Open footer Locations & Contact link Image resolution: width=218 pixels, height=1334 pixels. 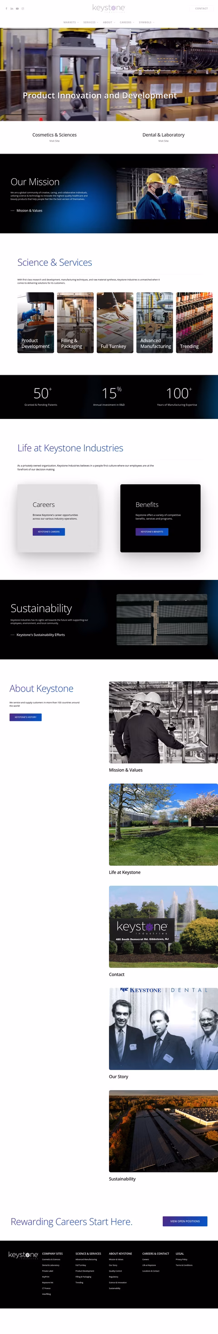[151, 1271]
